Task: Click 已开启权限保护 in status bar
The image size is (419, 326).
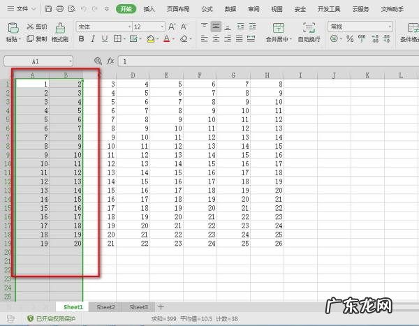Action: (x=52, y=318)
